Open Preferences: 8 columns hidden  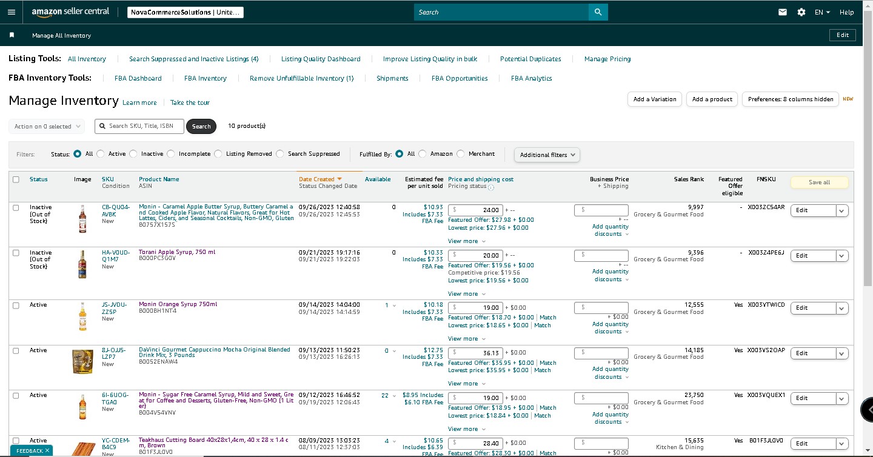coord(791,99)
